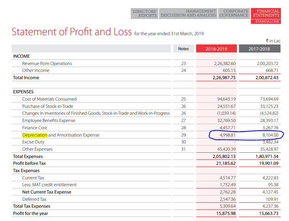The image size is (289, 221).
Task: Select the Cost of Materials Consumed label
Action: tap(49, 99)
